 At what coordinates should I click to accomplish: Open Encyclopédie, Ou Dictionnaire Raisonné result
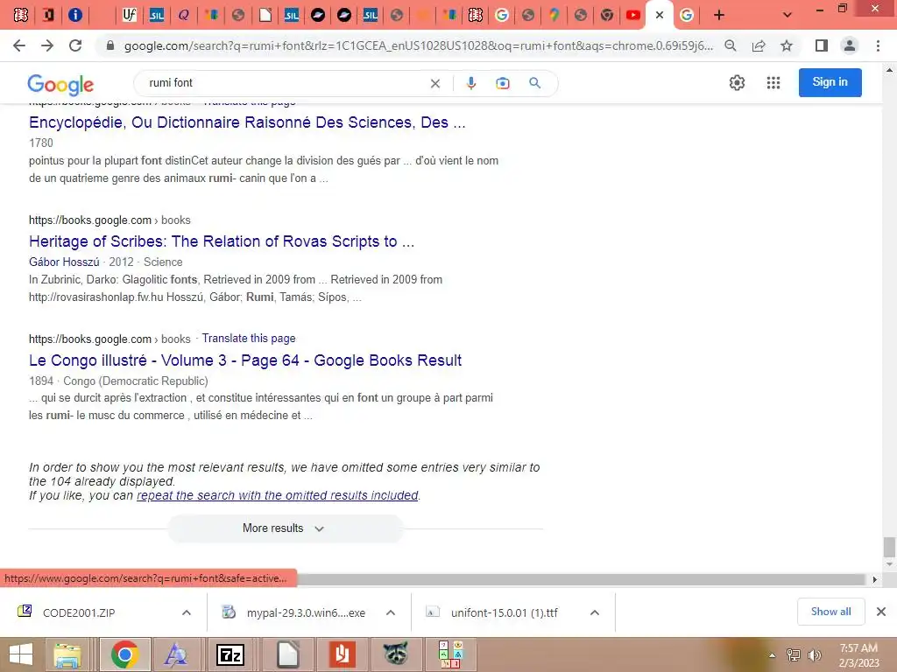tap(247, 122)
